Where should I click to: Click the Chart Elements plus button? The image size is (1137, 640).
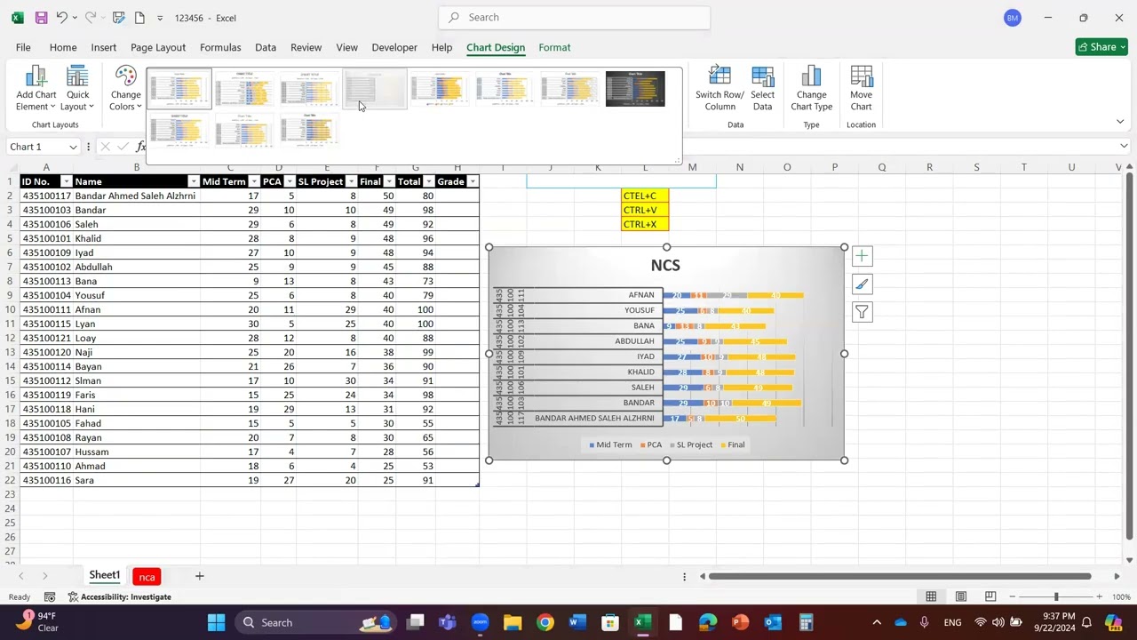tap(862, 257)
